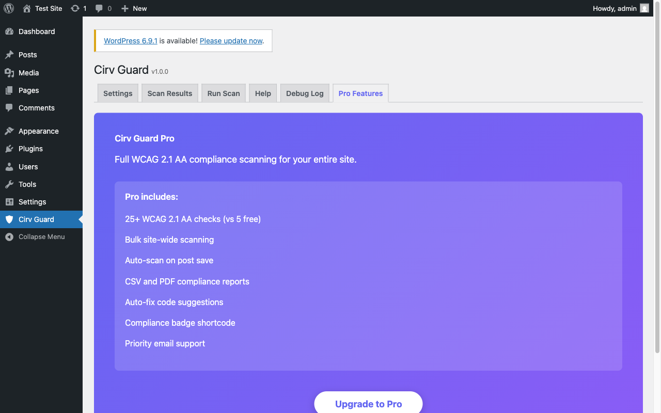Click the Please update now link
Viewport: 661px width, 413px height.
click(x=230, y=40)
